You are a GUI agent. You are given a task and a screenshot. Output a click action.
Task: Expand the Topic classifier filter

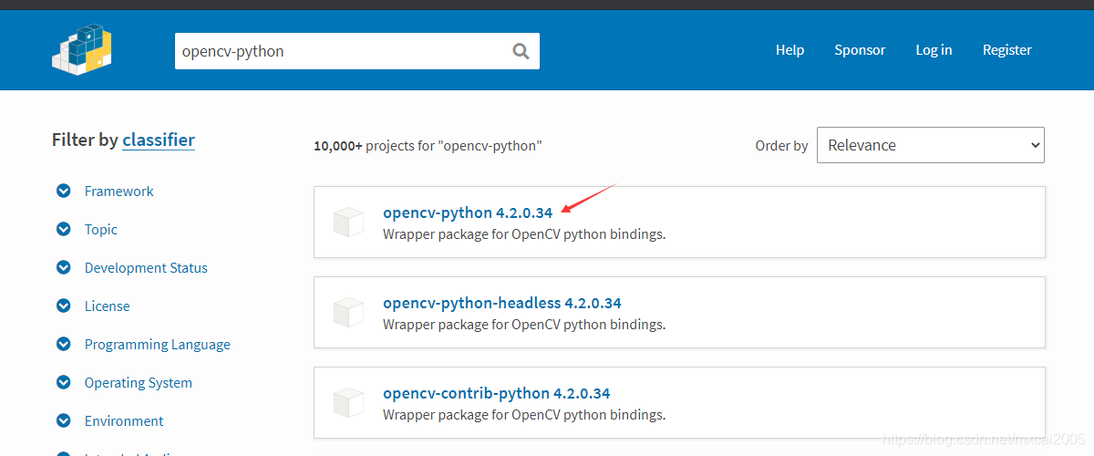pyautogui.click(x=64, y=230)
